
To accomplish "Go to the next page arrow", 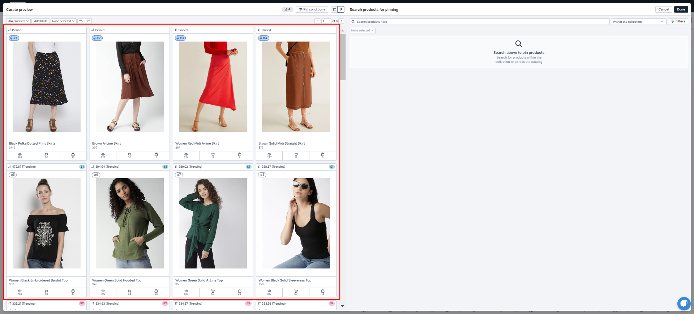I will [x=341, y=21].
